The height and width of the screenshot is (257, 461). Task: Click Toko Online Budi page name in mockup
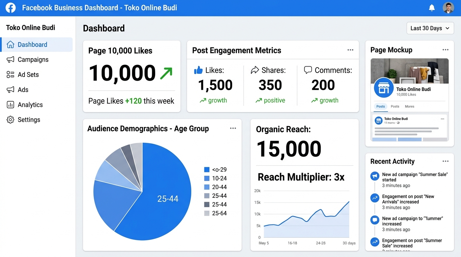(413, 89)
